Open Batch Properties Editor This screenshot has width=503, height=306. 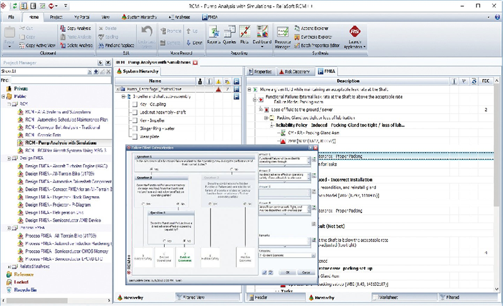coord(317,45)
